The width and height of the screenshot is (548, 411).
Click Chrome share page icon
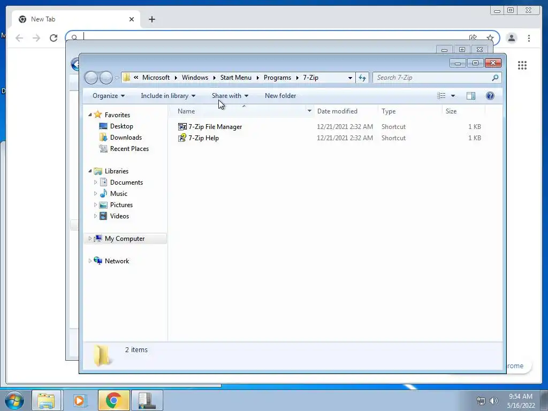click(473, 37)
